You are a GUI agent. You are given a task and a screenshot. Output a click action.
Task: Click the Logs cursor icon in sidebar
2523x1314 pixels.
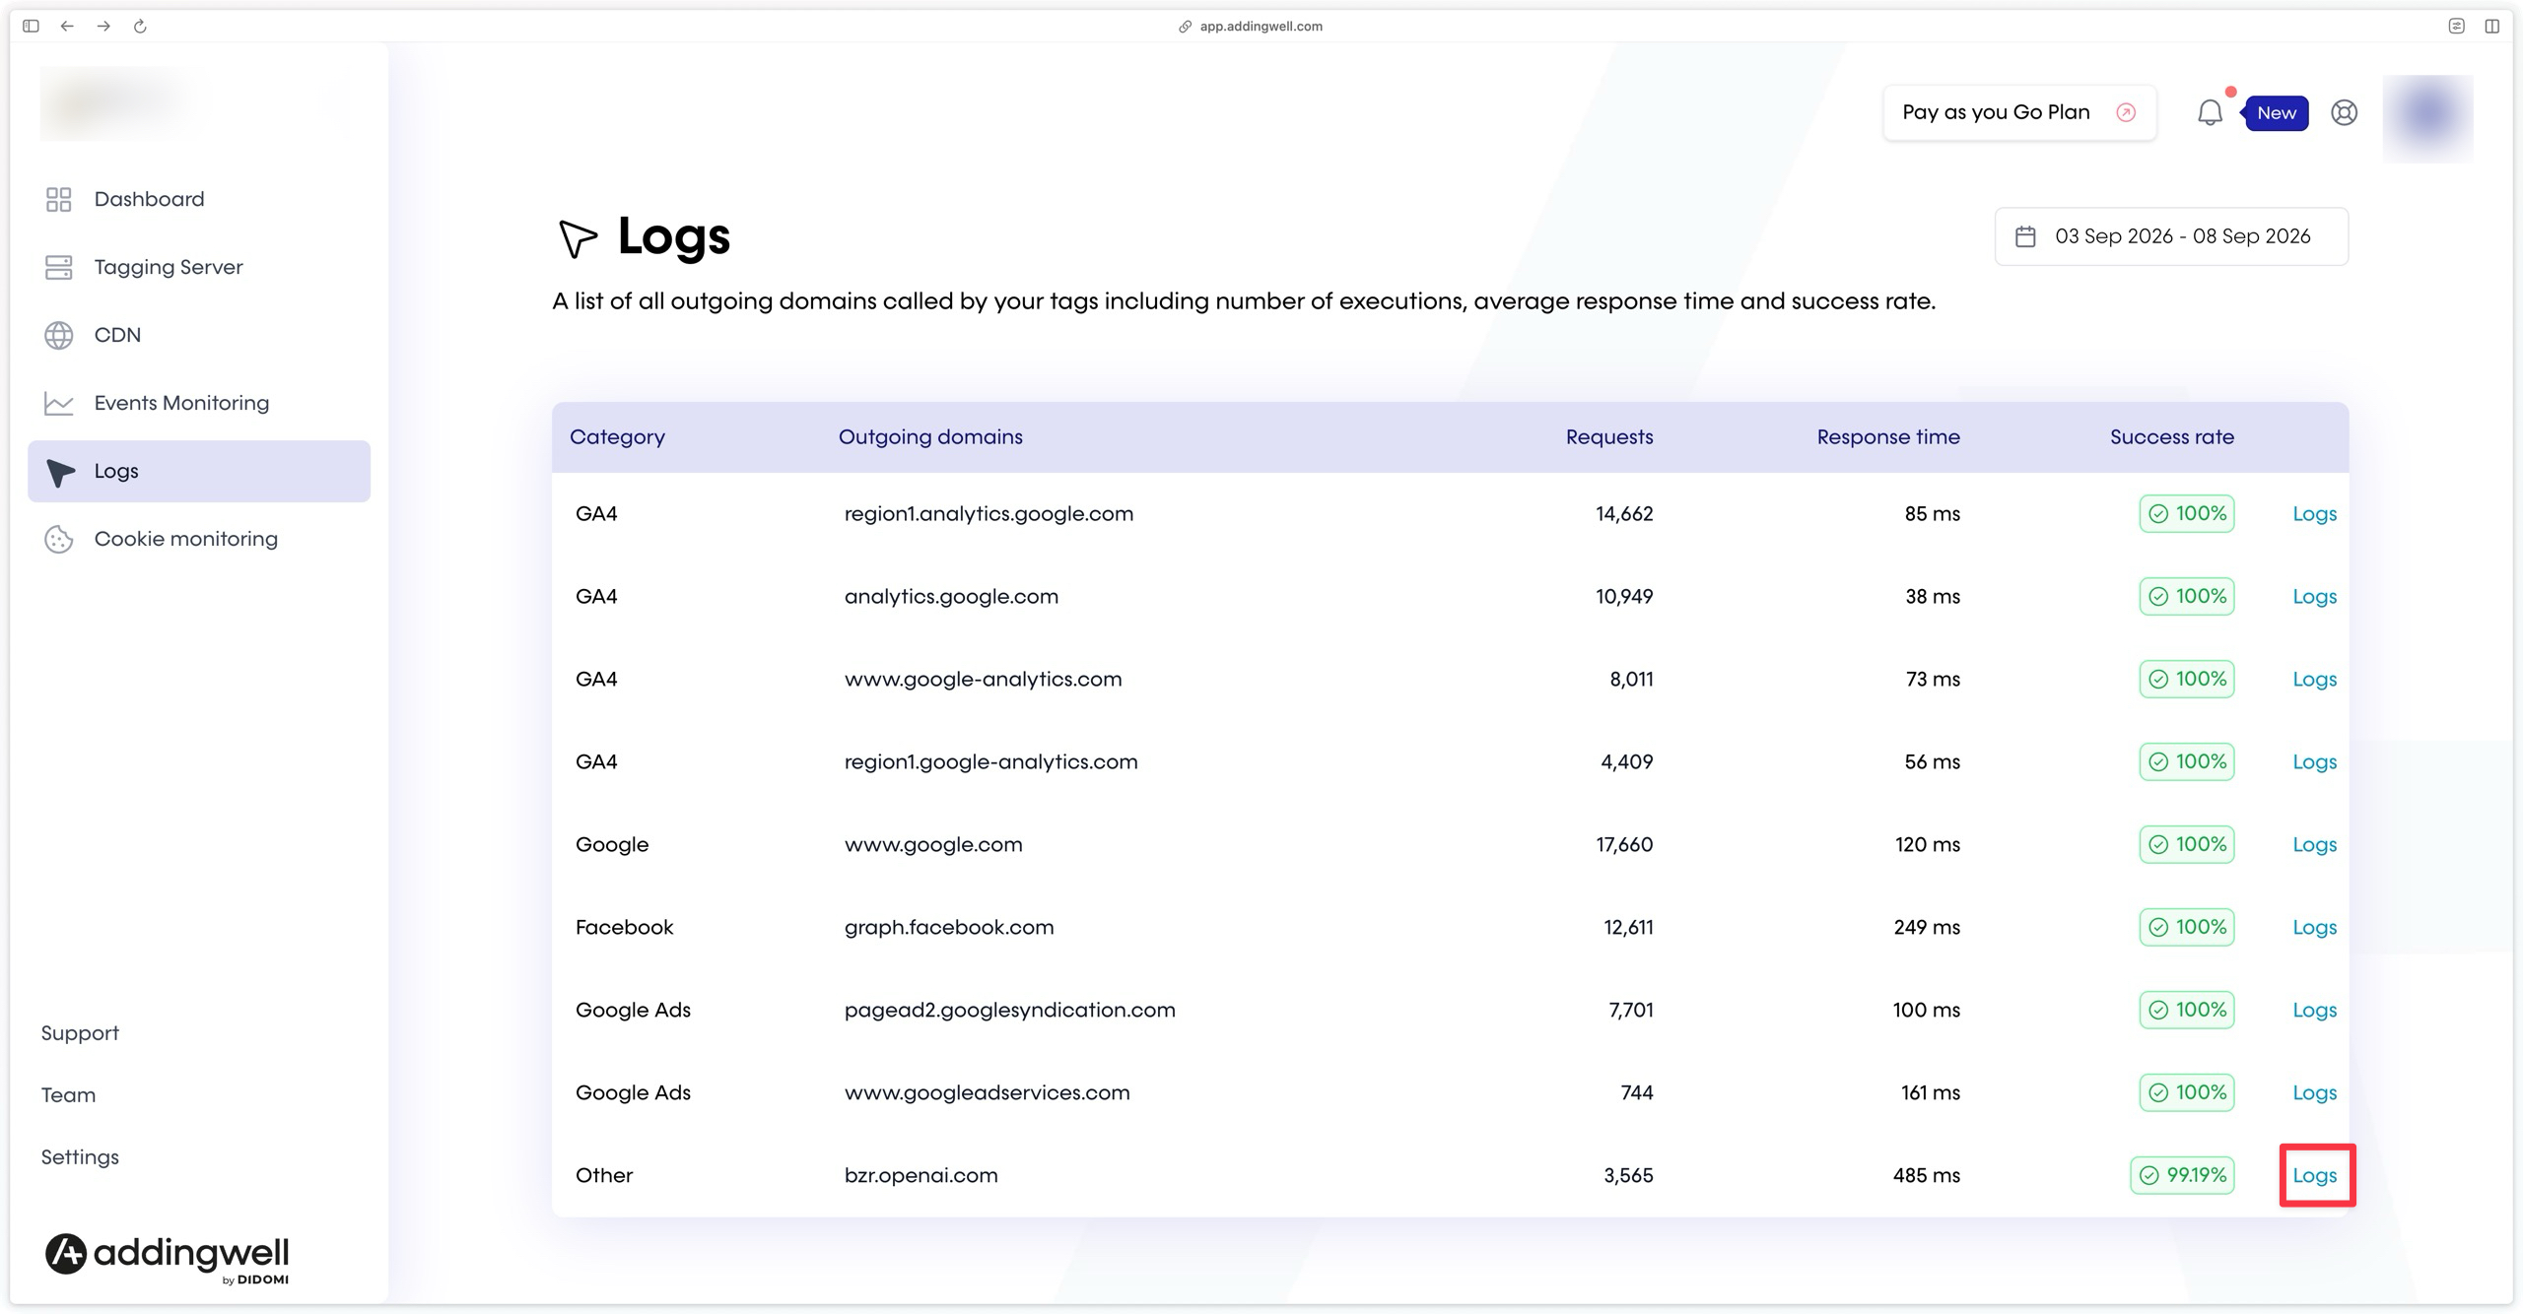point(61,472)
